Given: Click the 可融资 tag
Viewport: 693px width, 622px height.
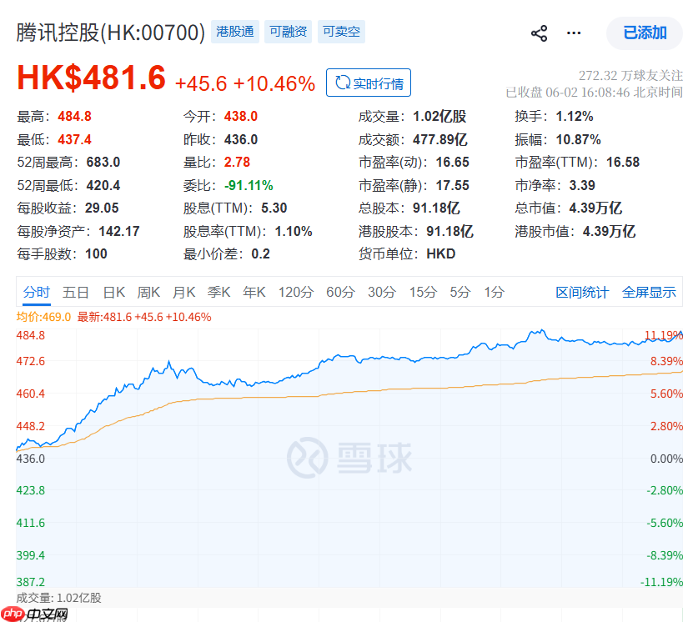Looking at the screenshot, I should [x=288, y=32].
